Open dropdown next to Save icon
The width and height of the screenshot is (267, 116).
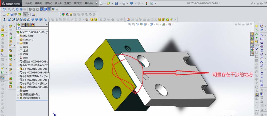pyautogui.click(x=120, y=3)
